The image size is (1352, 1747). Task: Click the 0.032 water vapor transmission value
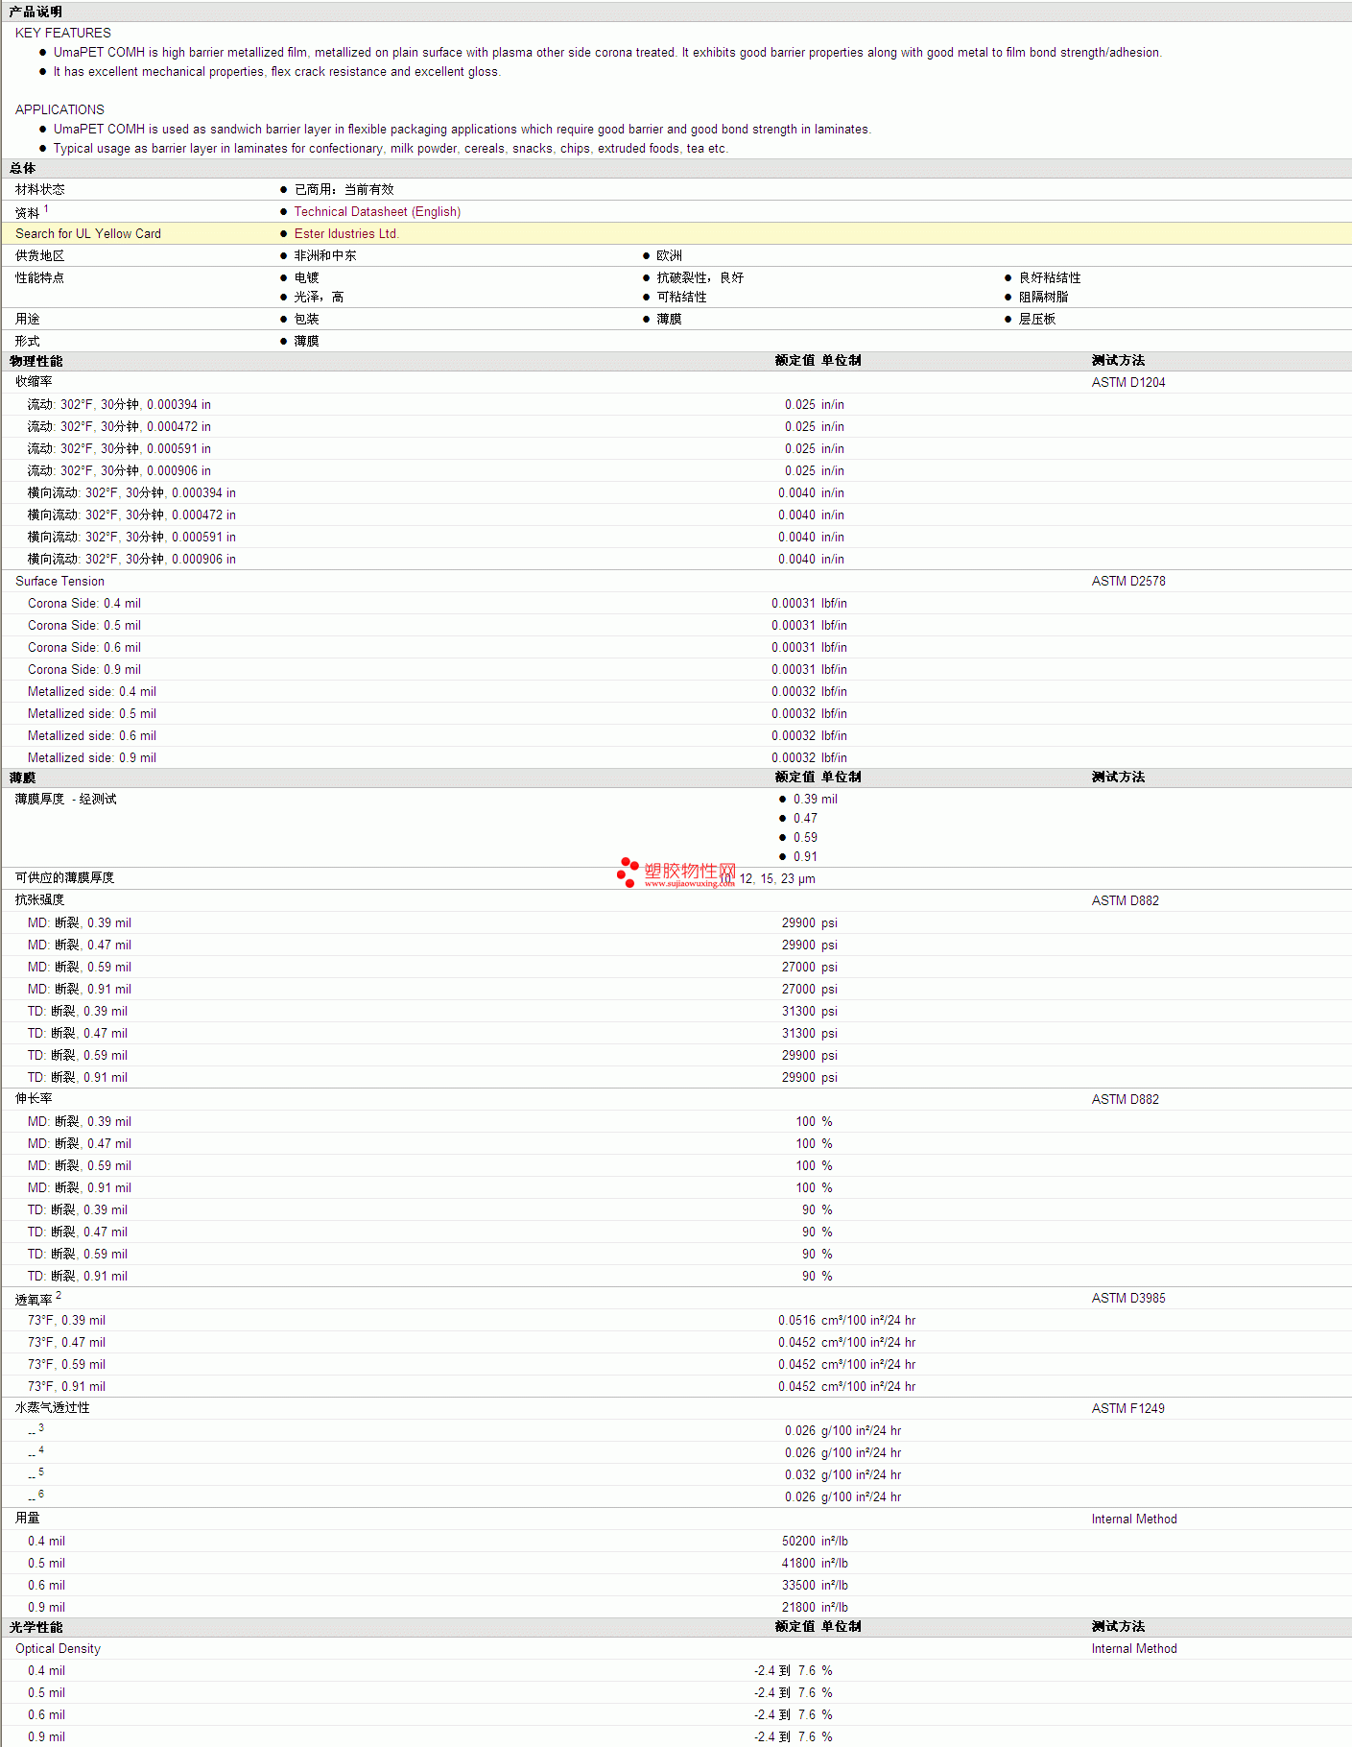(800, 1475)
